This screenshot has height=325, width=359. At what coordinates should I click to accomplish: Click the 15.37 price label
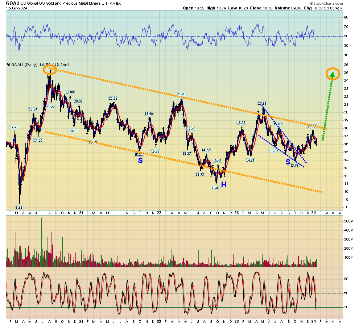tap(187, 154)
